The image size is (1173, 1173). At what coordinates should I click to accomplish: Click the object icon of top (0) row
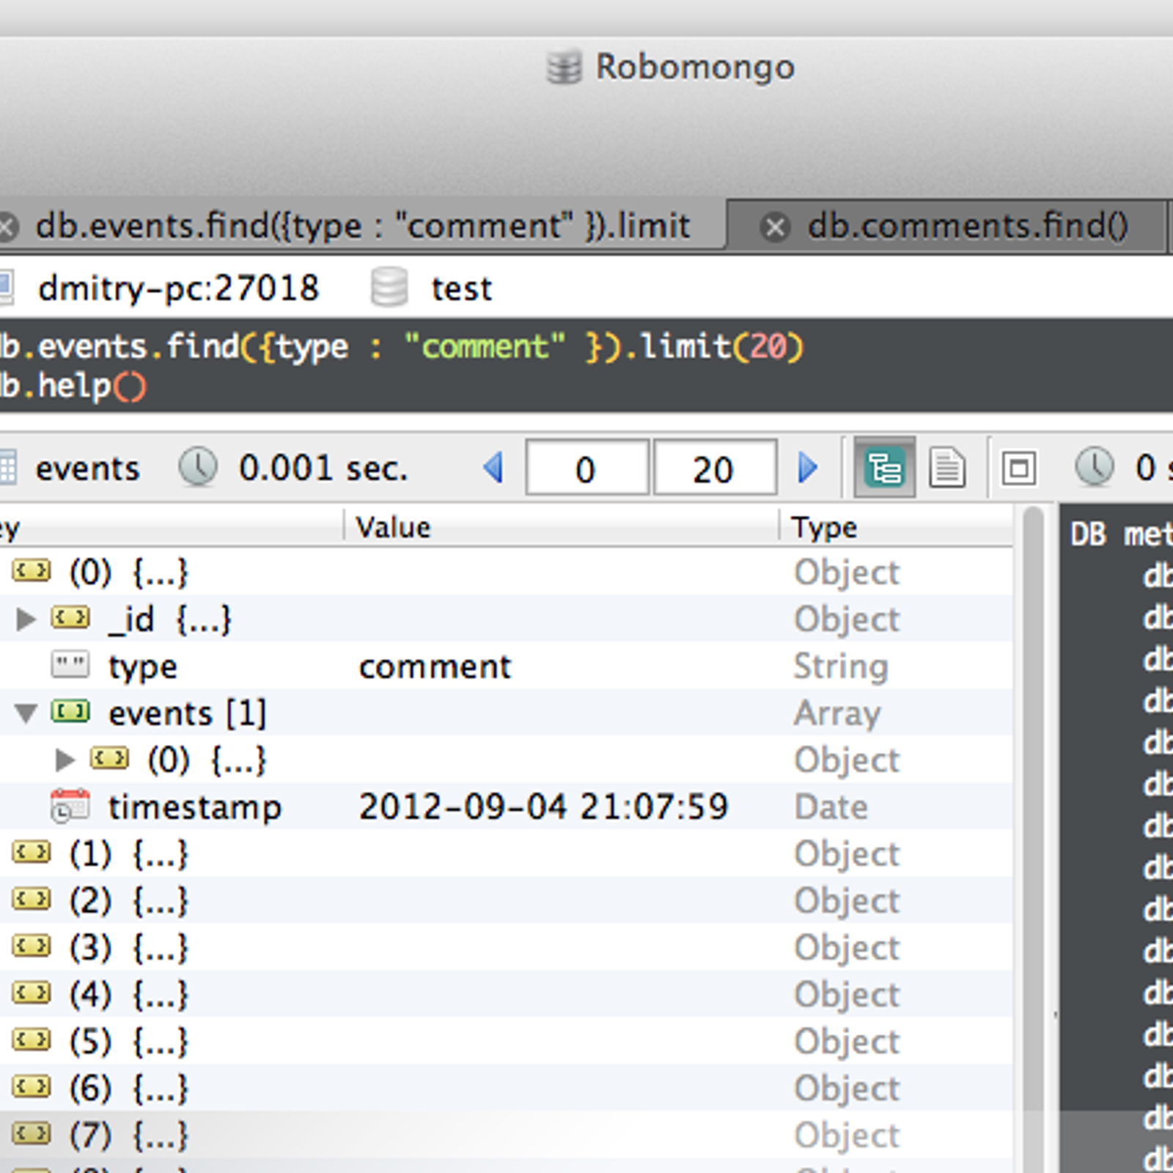(32, 570)
